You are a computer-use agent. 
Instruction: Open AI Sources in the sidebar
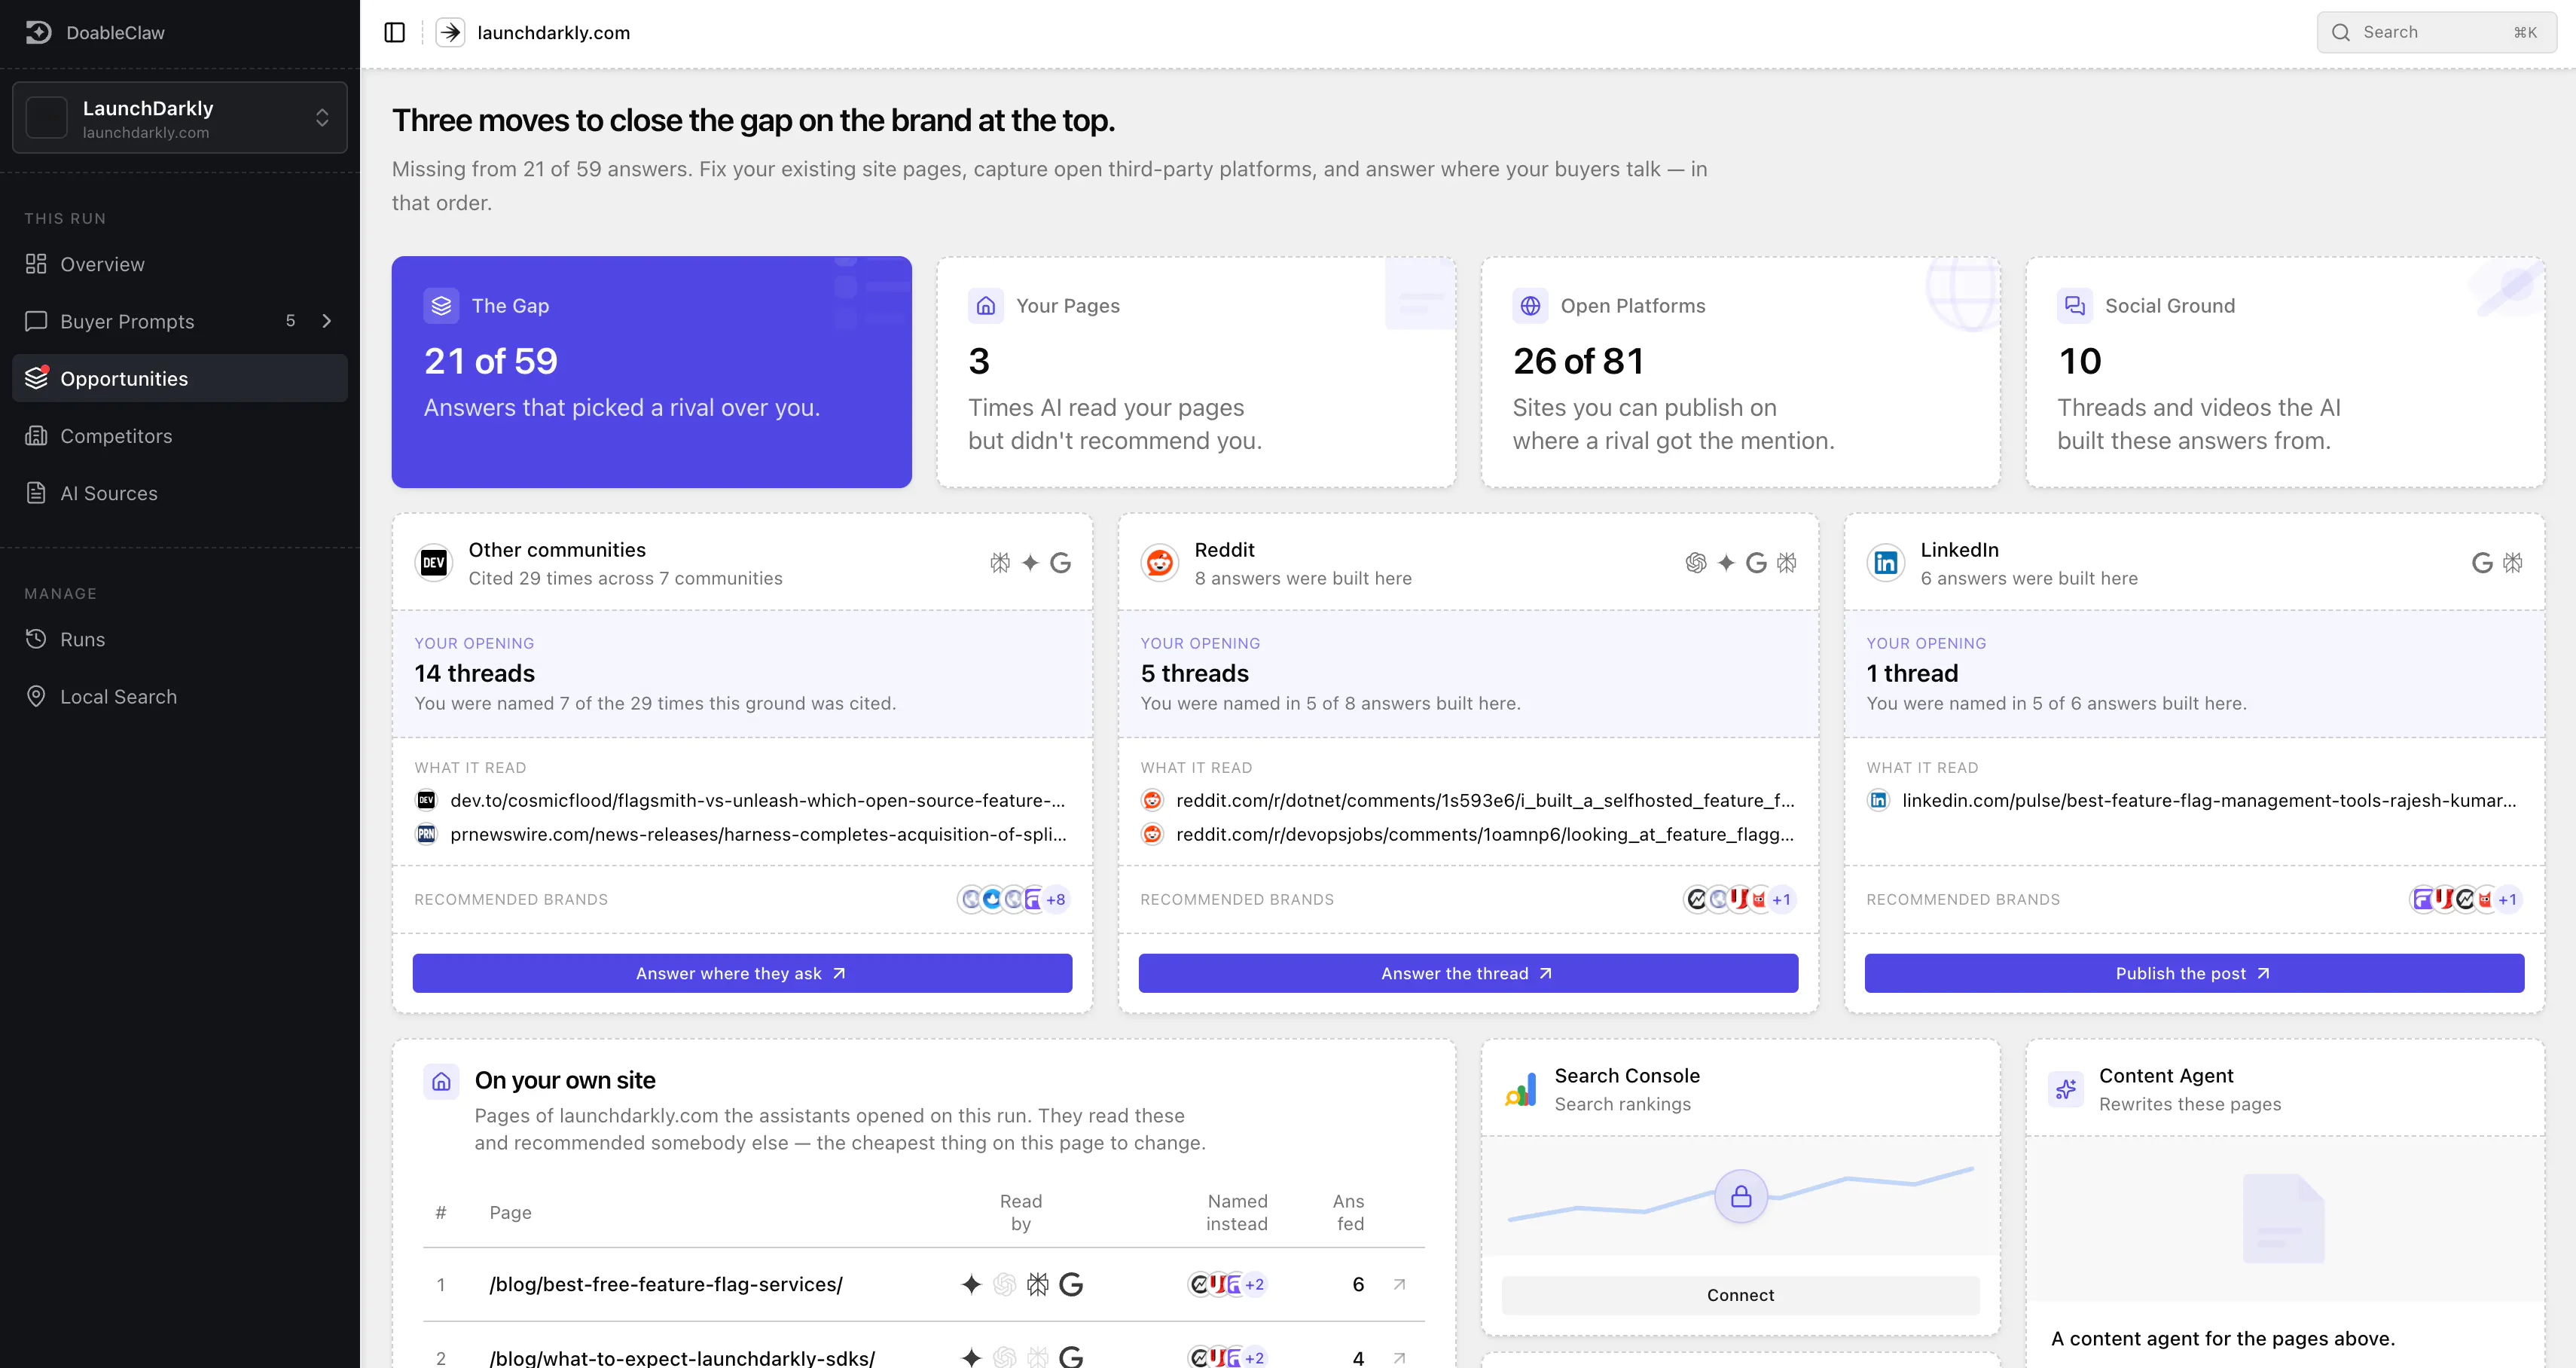pos(180,493)
